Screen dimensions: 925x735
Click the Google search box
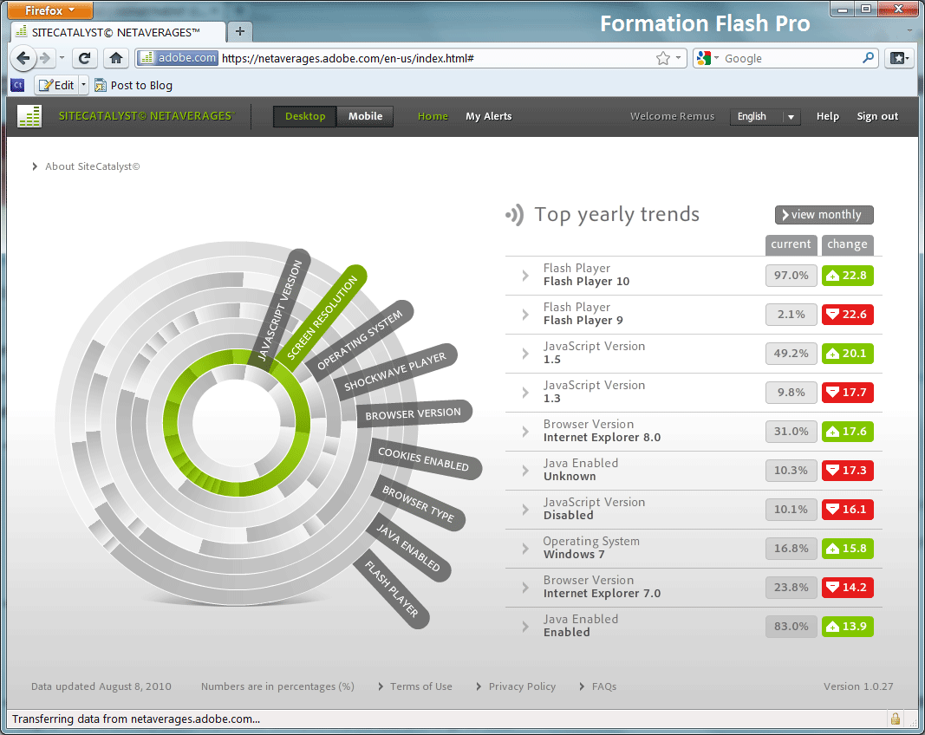coord(791,58)
